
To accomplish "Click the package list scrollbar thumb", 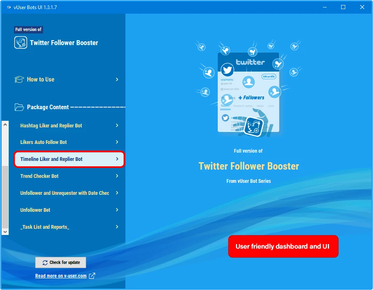I will click(5, 197).
